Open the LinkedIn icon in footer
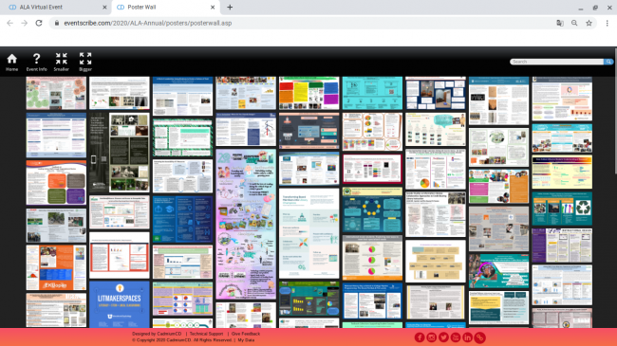 tap(467, 337)
